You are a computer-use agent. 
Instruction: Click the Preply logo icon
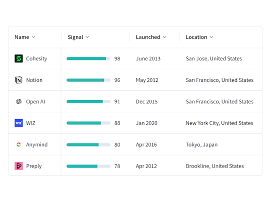point(18,166)
